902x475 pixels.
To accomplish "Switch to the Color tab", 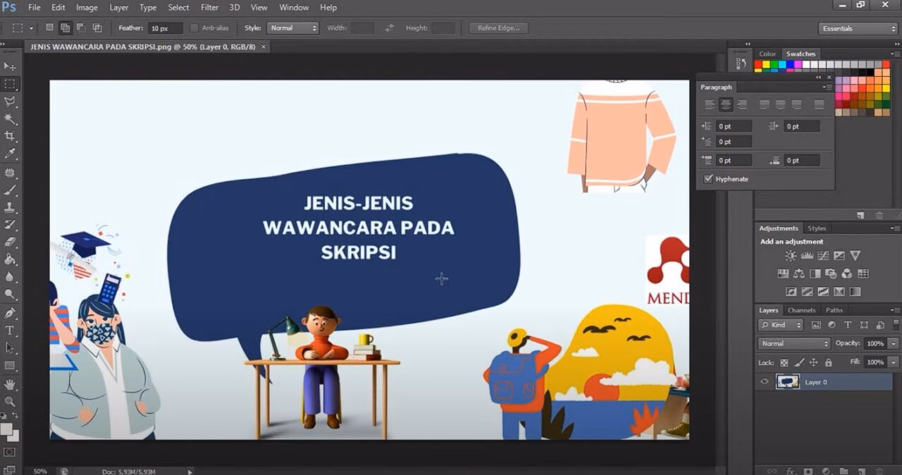I will pos(767,54).
